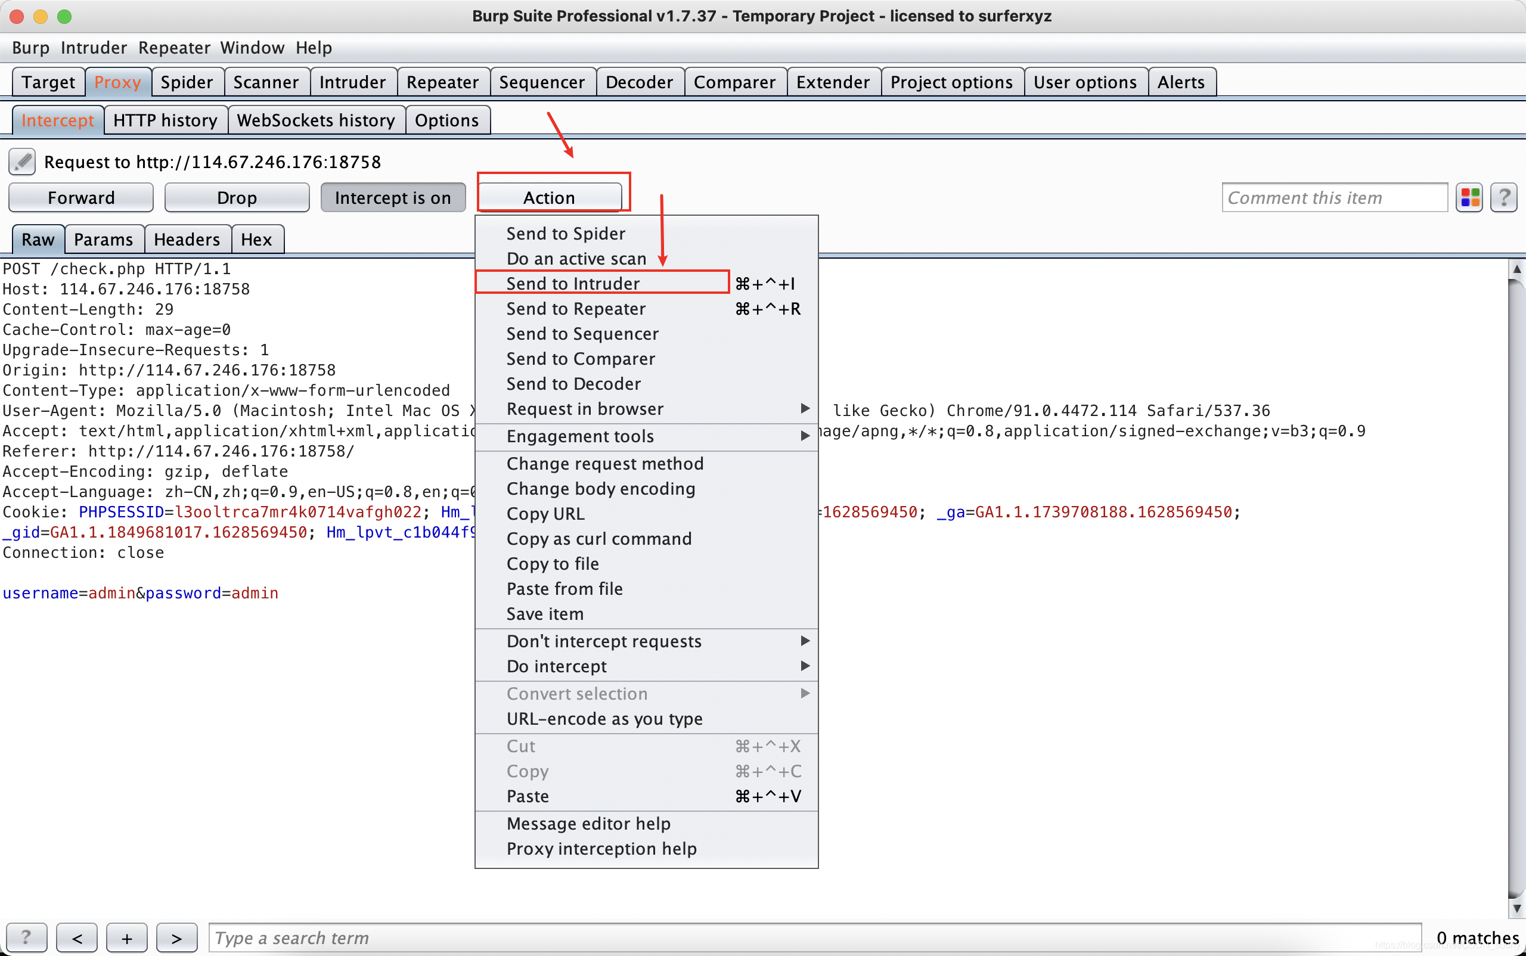Switch to the Spider tab
Screen dimensions: 1526x956
coord(187,82)
